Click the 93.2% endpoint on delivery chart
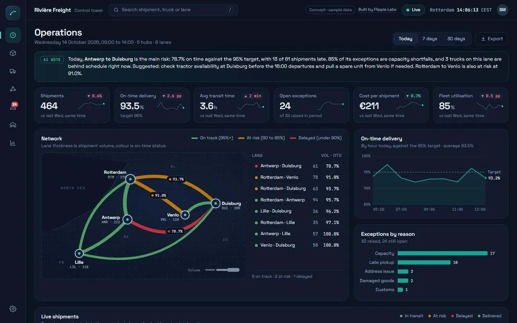Image resolution: width=517 pixels, height=323 pixels. 486,178
